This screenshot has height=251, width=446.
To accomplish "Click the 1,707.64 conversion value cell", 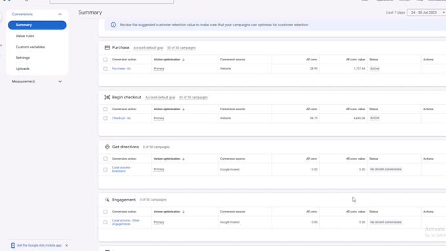I will point(359,69).
